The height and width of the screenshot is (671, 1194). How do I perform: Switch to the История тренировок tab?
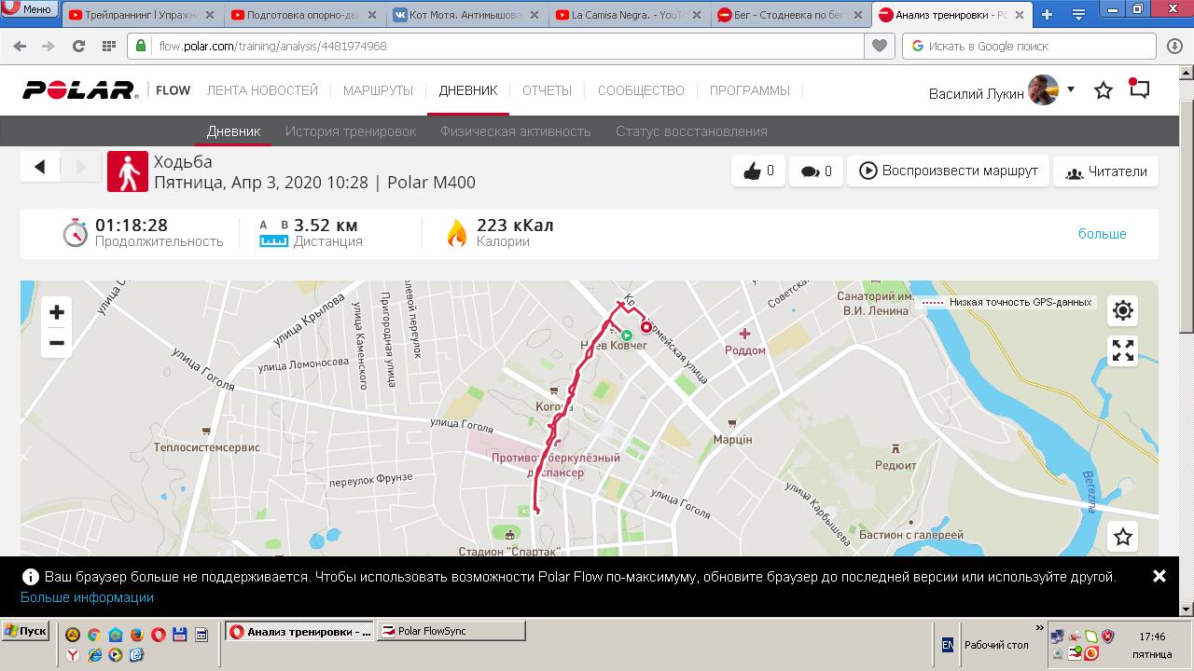pyautogui.click(x=351, y=131)
